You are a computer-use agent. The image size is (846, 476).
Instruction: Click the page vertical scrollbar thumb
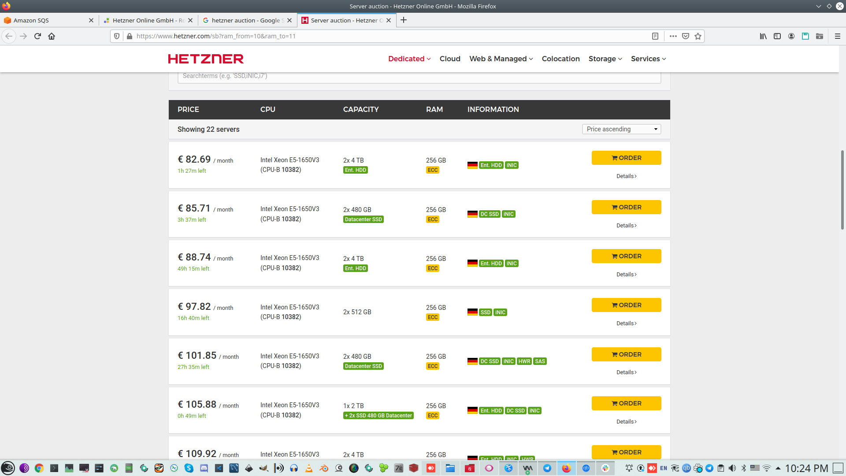point(842,190)
